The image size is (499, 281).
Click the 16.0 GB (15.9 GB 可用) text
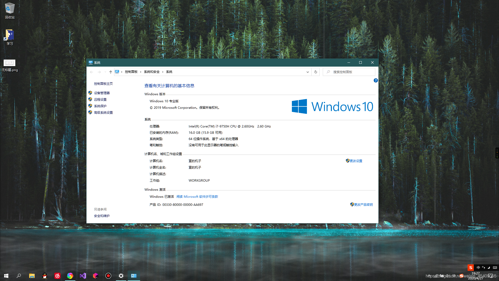tap(205, 132)
